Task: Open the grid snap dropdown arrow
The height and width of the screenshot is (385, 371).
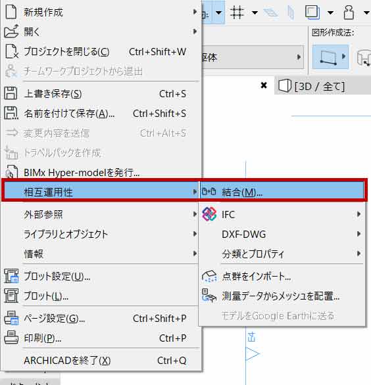Action: (255, 12)
